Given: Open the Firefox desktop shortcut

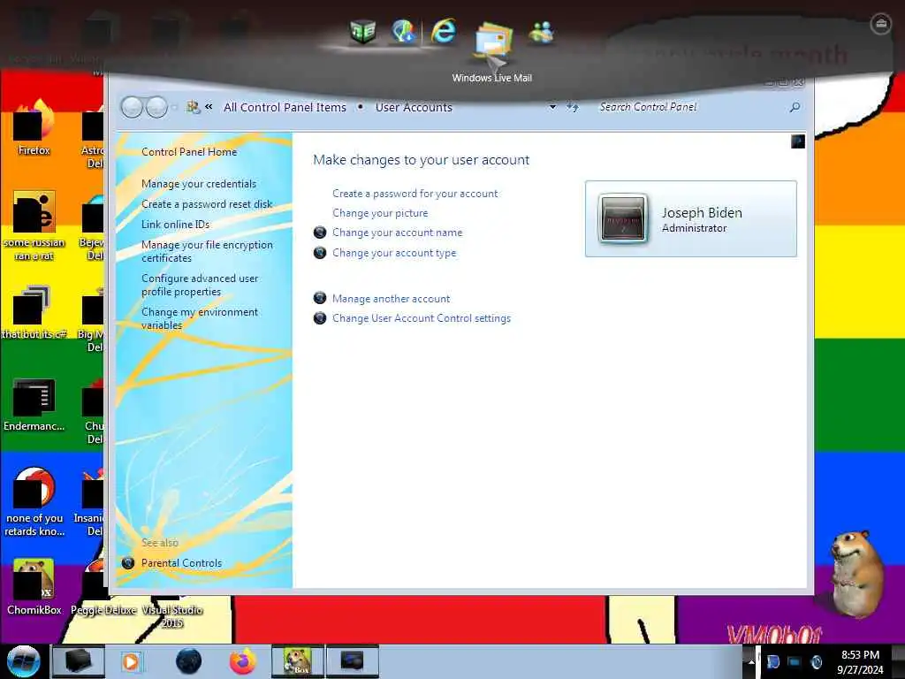Looking at the screenshot, I should (34, 127).
